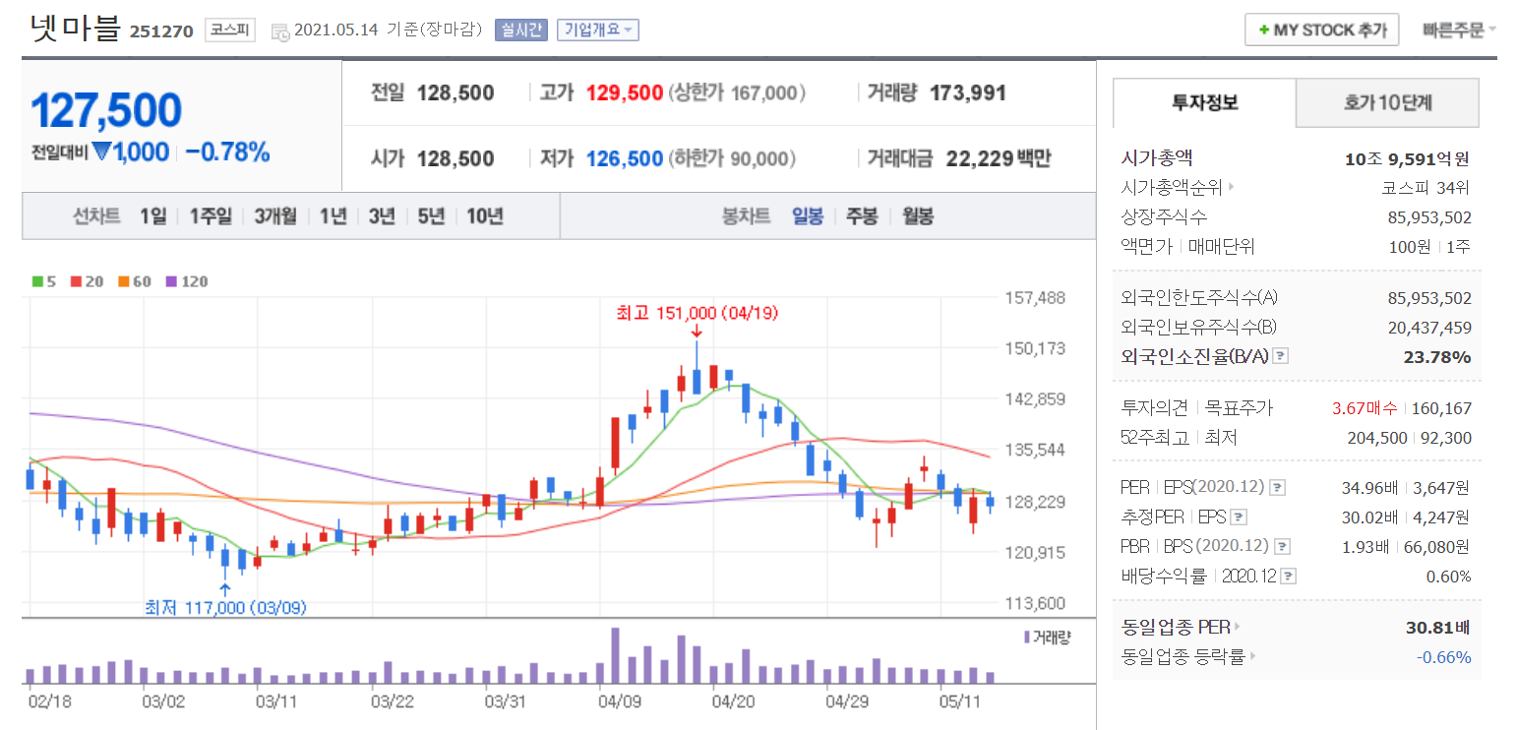Image resolution: width=1517 pixels, height=730 pixels.
Task: Click the 상장주식수 value 85,953,502
Action: pos(1429,217)
